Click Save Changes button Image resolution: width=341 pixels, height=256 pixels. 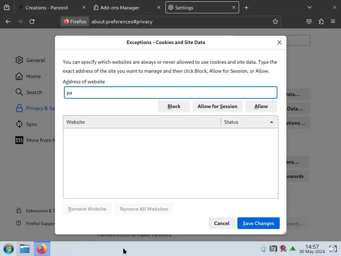coord(258,223)
